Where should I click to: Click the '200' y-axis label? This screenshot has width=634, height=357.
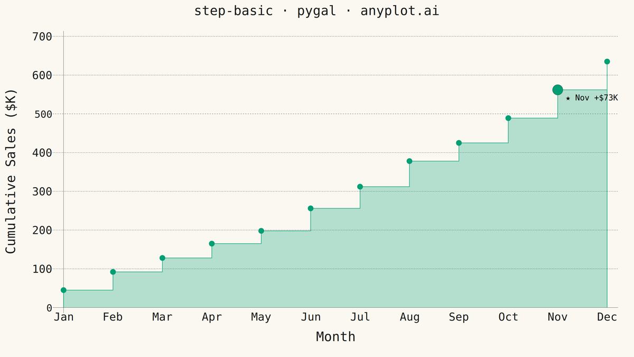[42, 230]
